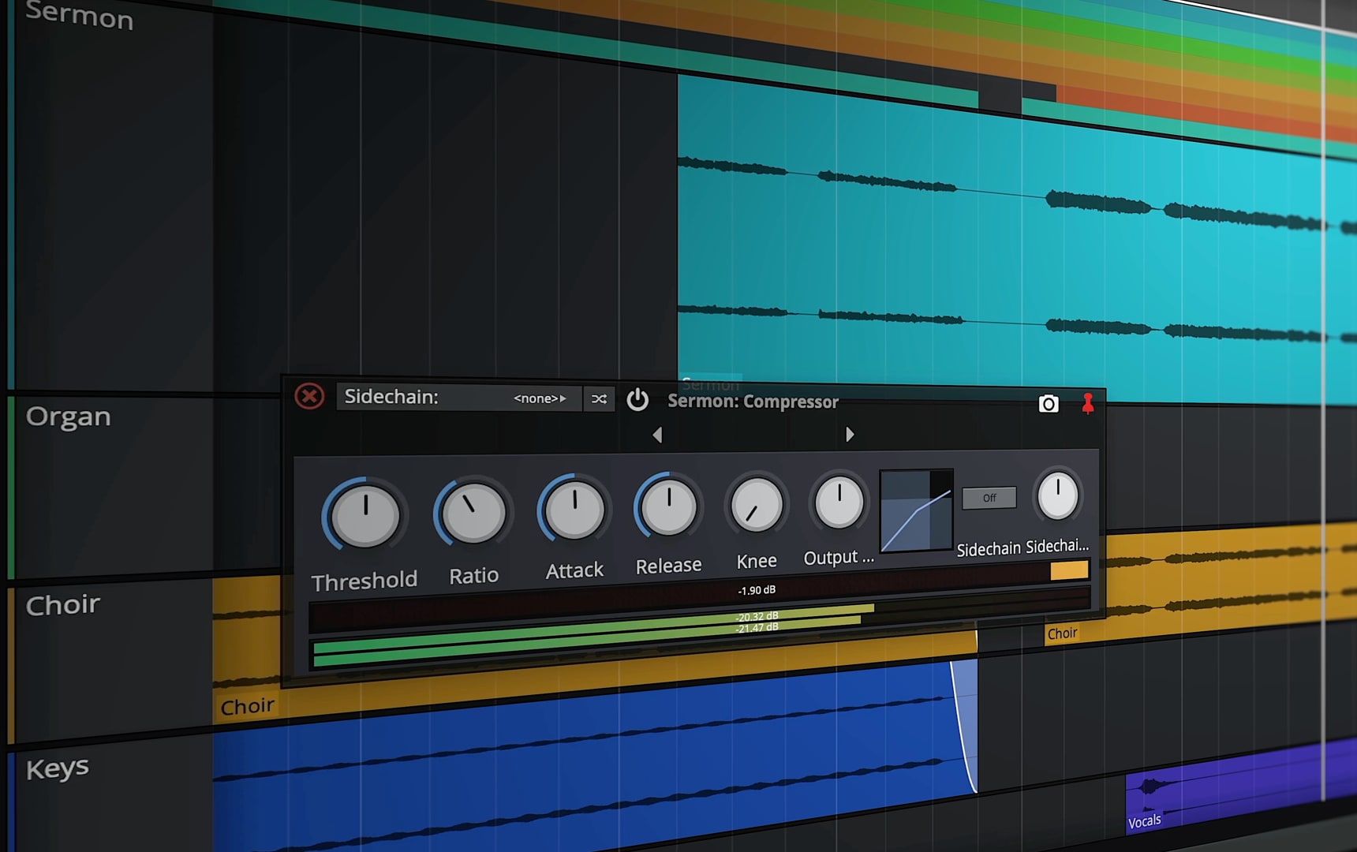Screen dimensions: 1357x852
Task: Go to the next plugin with the right arrow
Action: (850, 434)
